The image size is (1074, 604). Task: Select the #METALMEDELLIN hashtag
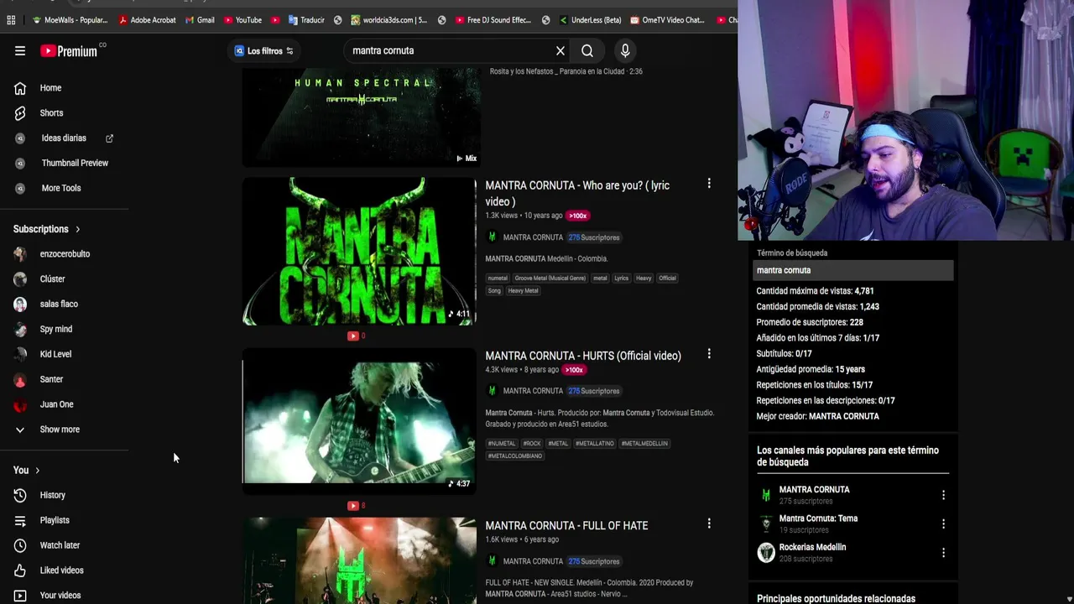pos(644,443)
